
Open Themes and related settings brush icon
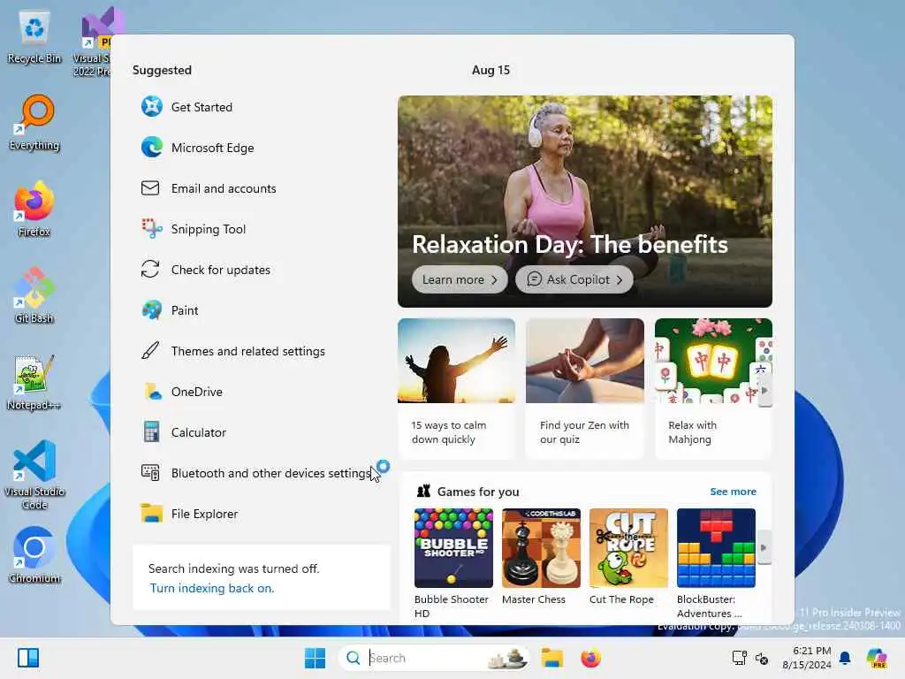[150, 350]
